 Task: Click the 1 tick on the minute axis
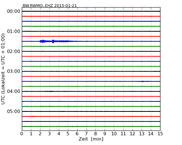(x=31, y=134)
